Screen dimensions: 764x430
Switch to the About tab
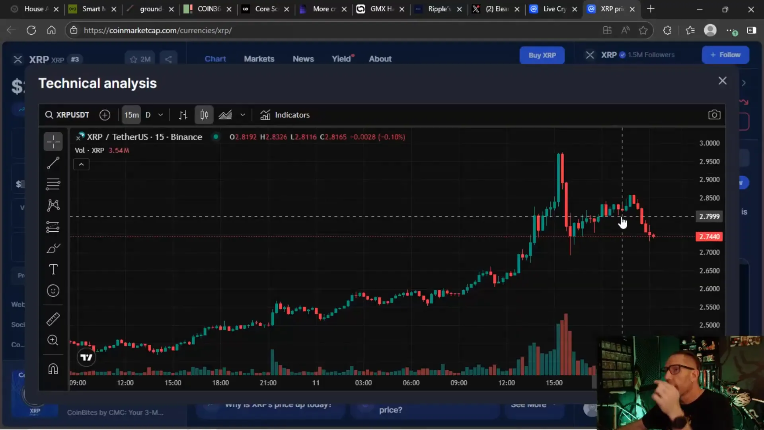tap(380, 59)
